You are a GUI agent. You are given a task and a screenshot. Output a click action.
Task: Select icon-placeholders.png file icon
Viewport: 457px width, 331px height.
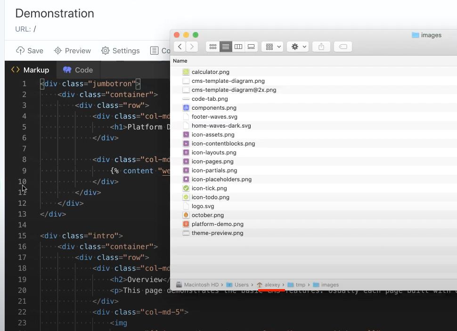pyautogui.click(x=186, y=179)
